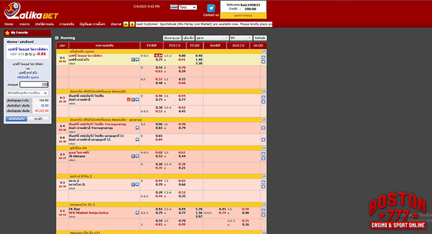432x234 pixels.
Task: Click the stats chart icon in the FK Ibar row
Action: pos(264,211)
